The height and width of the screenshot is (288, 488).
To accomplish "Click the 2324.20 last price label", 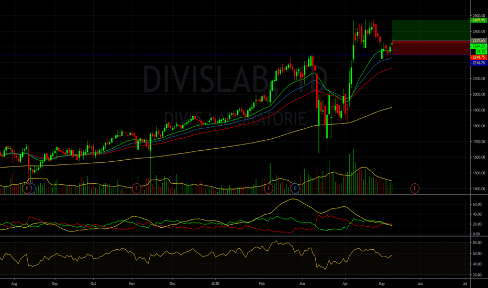I will pyautogui.click(x=479, y=46).
